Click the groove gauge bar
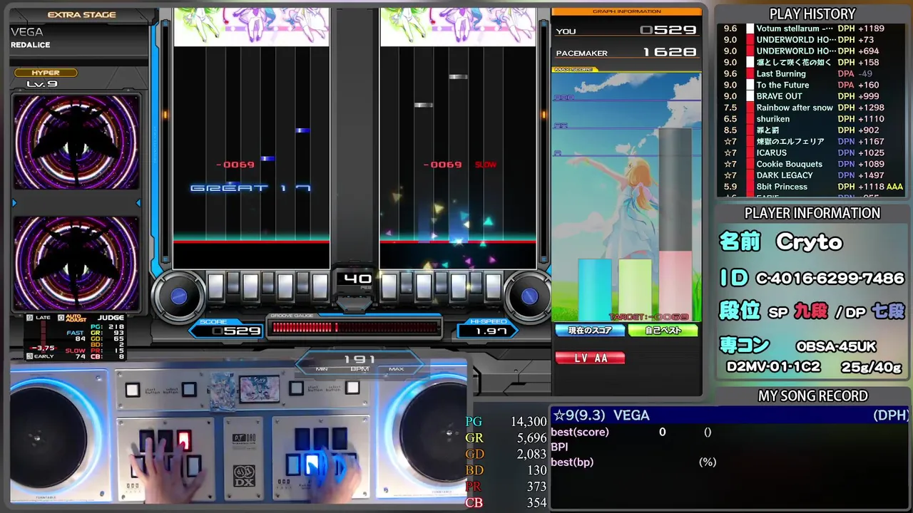913x513 pixels. coord(355,328)
